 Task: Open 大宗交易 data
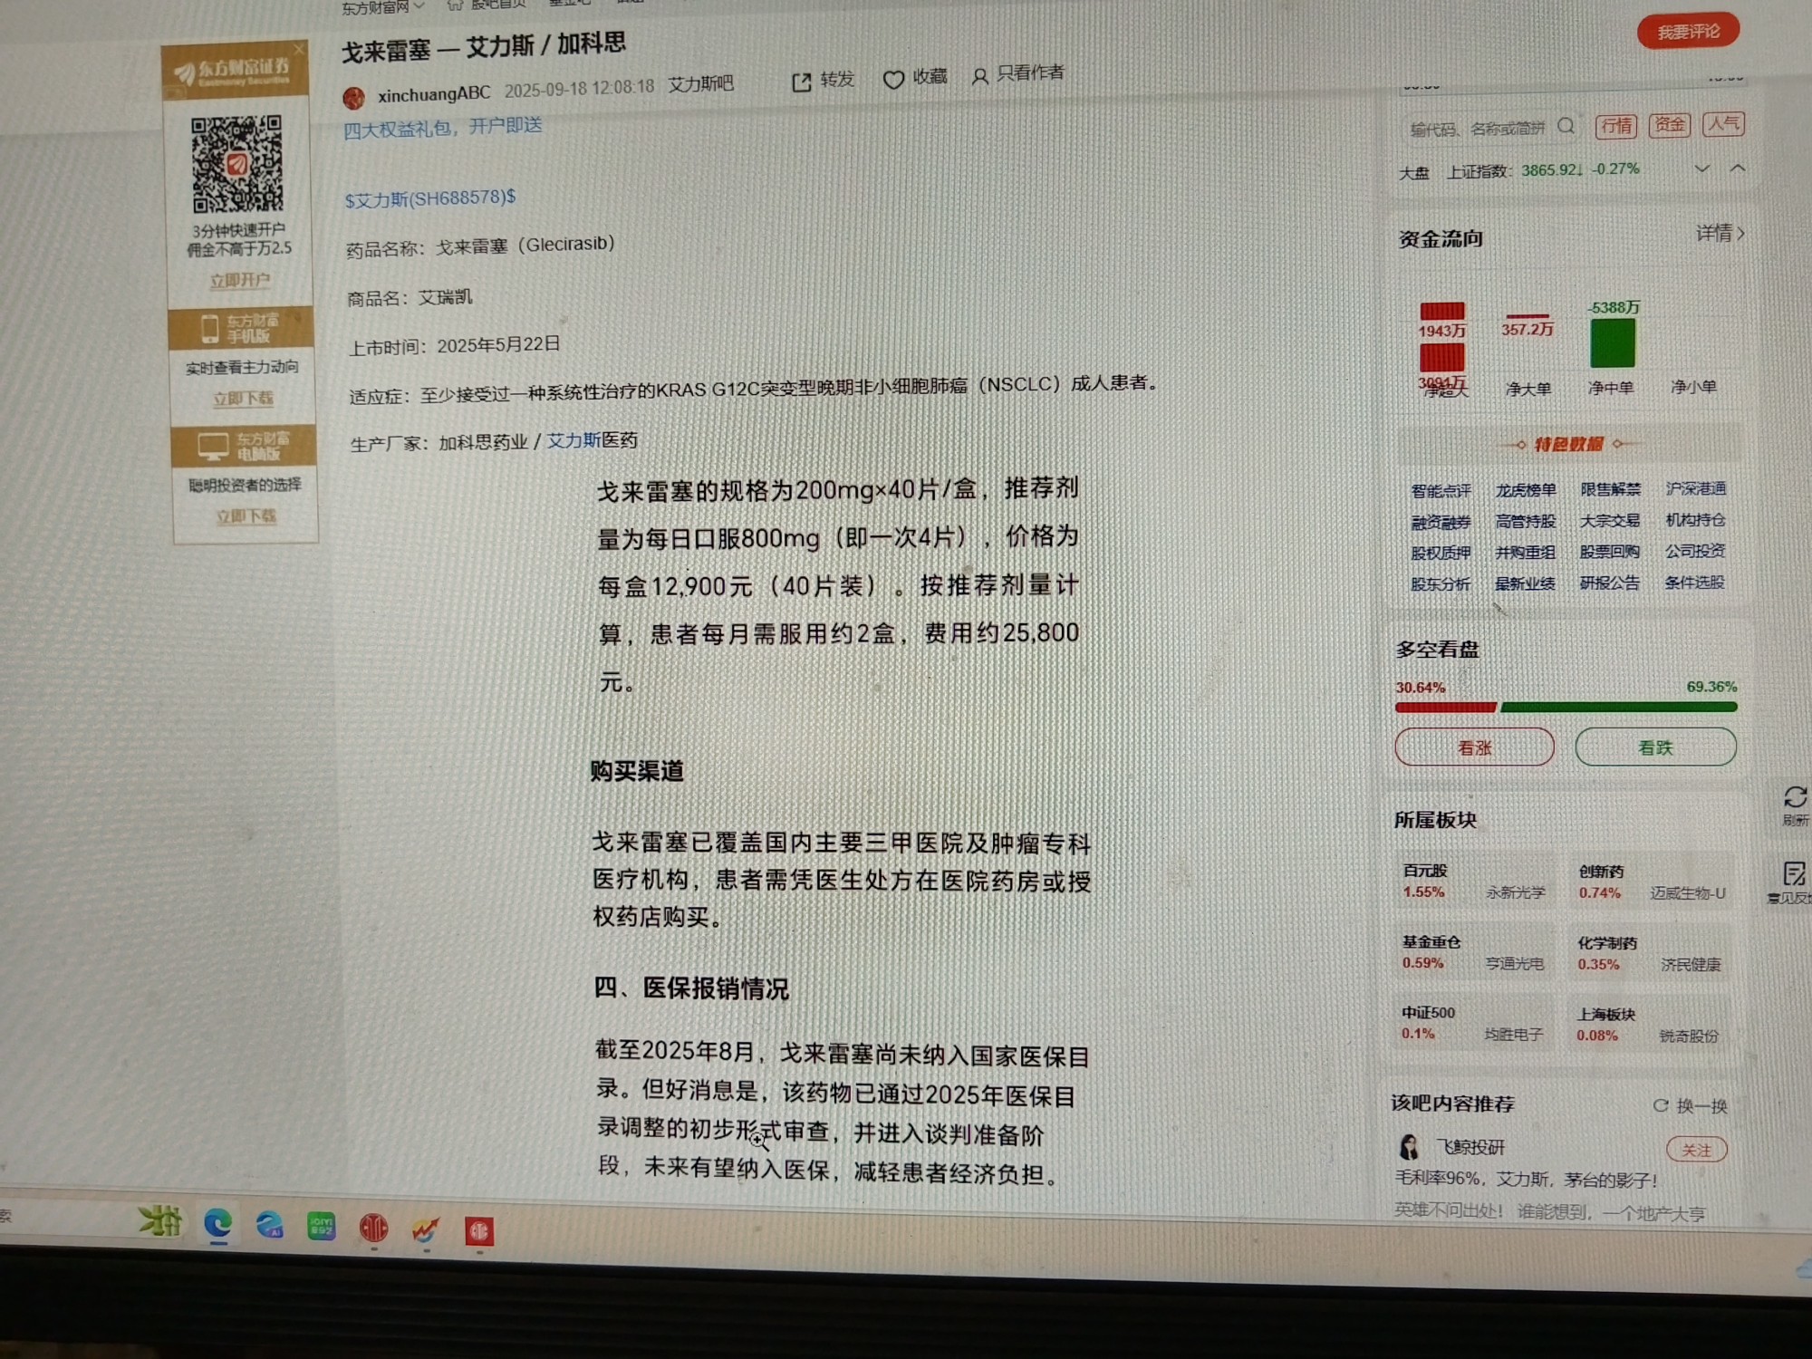pyautogui.click(x=1610, y=521)
